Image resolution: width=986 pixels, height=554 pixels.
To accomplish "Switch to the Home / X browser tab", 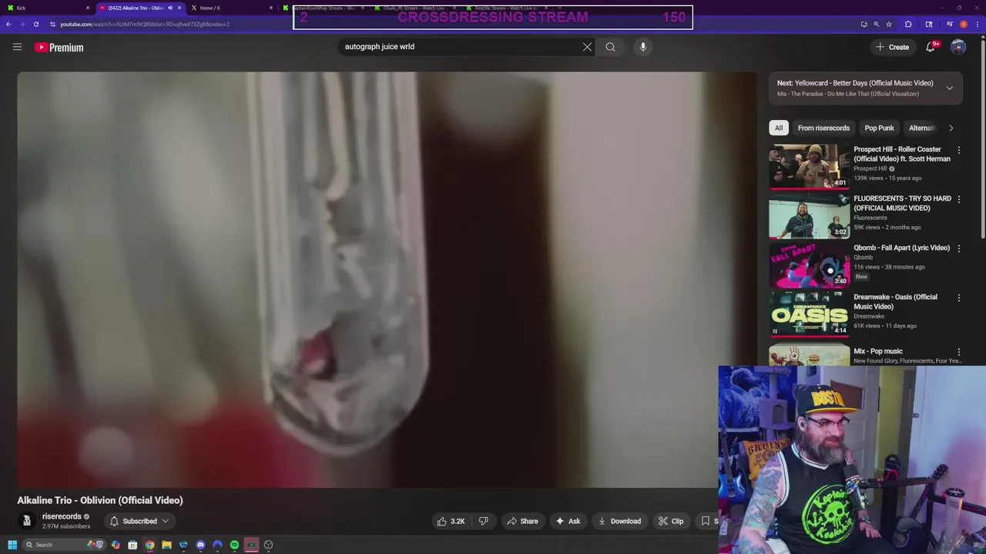I will (x=231, y=8).
